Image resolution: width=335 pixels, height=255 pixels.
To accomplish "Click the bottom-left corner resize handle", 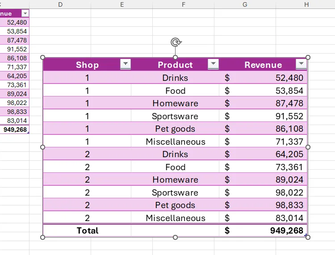I will (x=43, y=237).
